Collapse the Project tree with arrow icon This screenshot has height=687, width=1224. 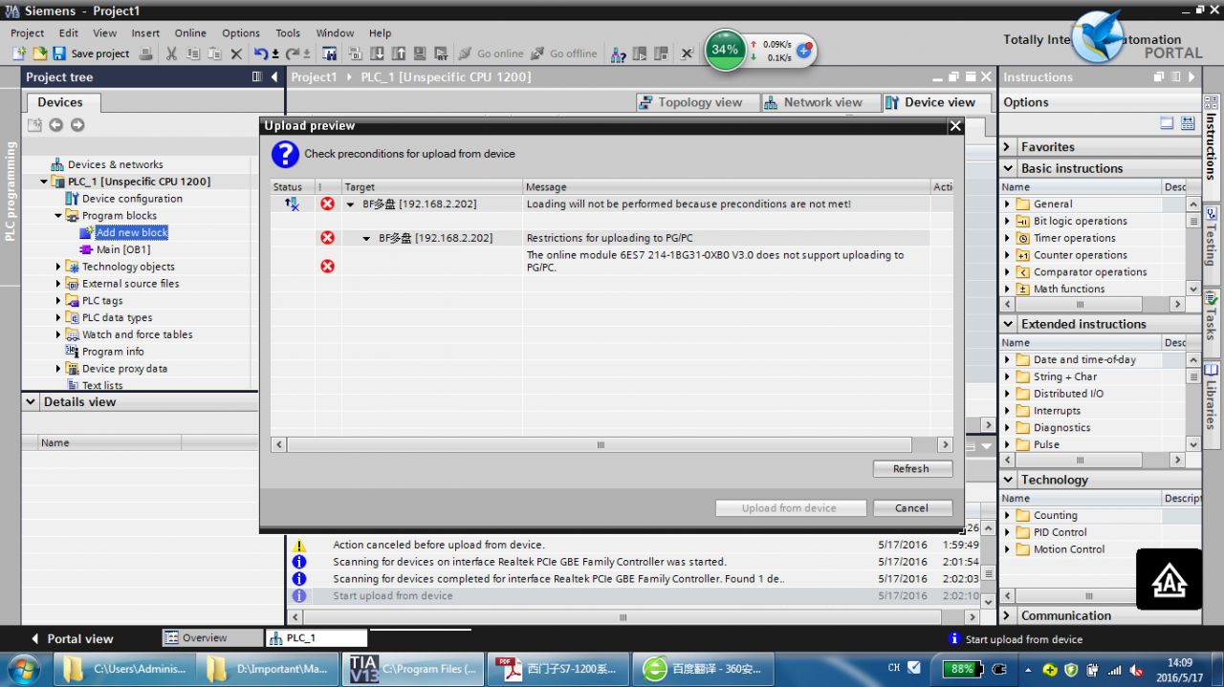pos(274,76)
